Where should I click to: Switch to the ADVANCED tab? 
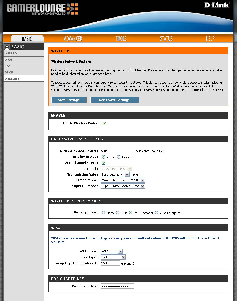tap(73, 39)
